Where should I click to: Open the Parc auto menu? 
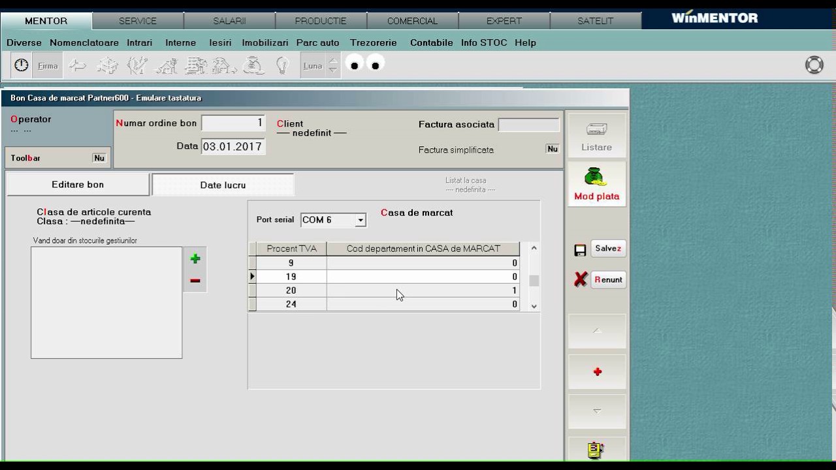pos(318,42)
